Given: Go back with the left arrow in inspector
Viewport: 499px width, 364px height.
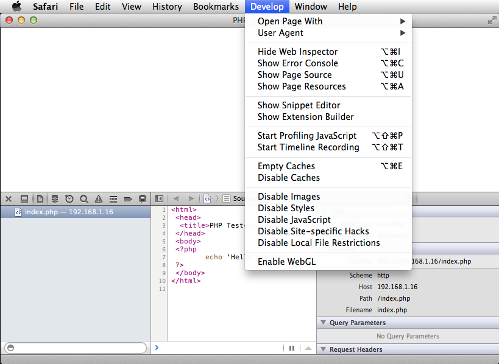Looking at the screenshot, I should point(176,198).
